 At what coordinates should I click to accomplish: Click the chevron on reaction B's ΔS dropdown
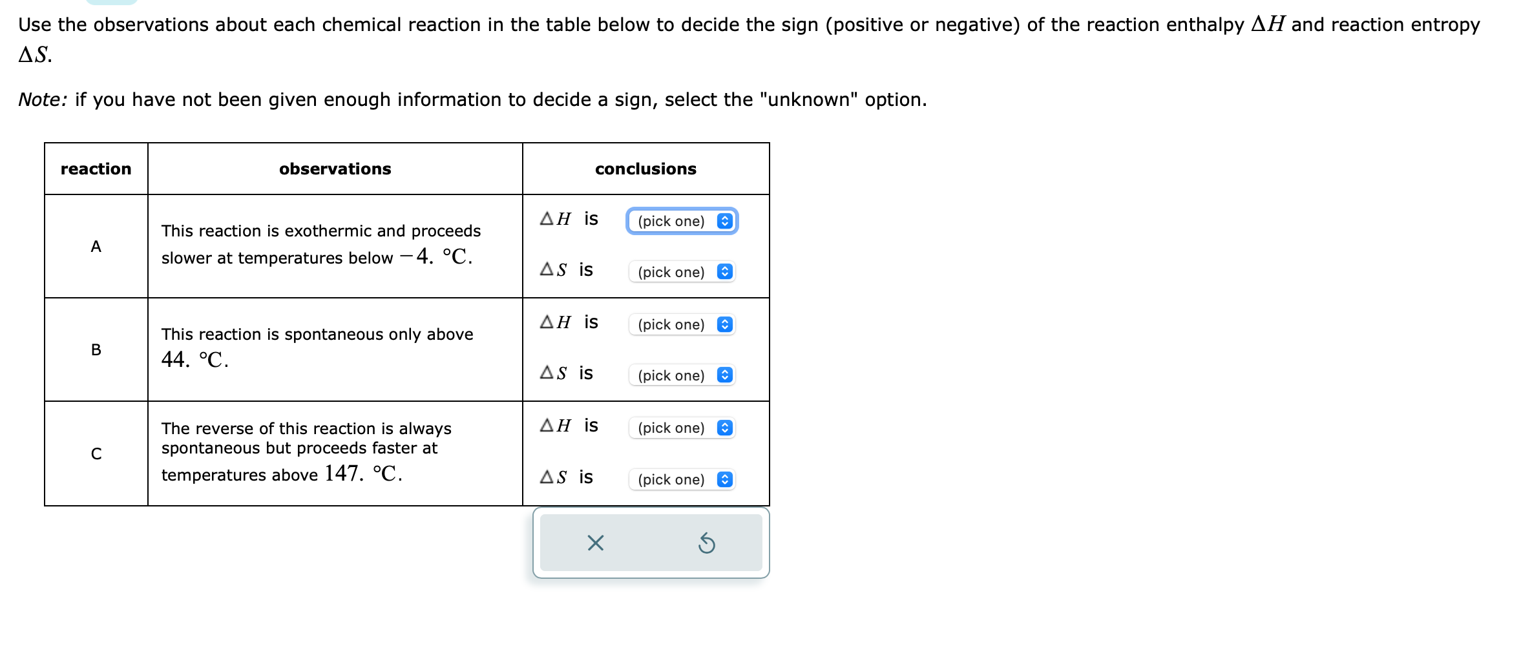724,375
